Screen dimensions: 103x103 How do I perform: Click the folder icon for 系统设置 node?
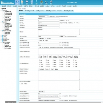3,10
